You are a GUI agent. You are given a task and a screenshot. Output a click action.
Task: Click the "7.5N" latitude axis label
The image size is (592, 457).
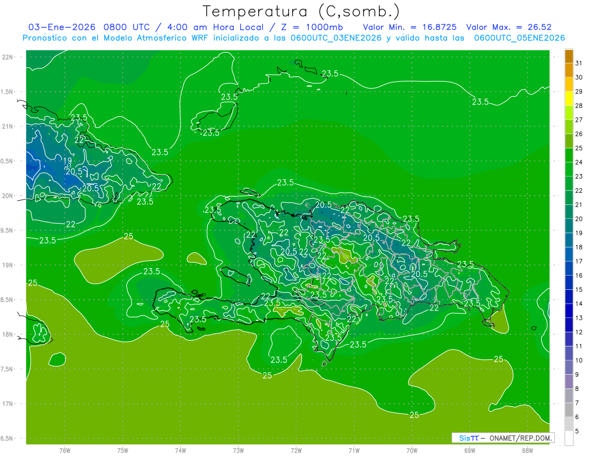pyautogui.click(x=7, y=369)
